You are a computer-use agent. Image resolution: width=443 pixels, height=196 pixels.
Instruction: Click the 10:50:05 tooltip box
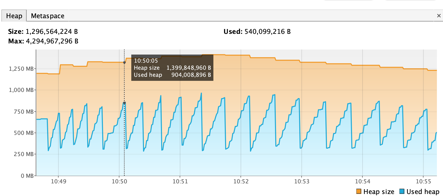[172, 68]
